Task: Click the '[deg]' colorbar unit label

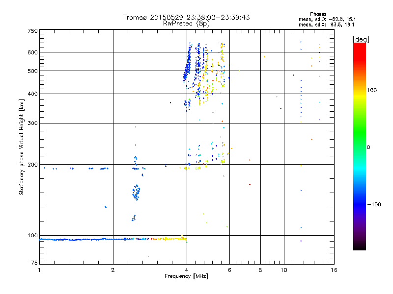Action: [x=361, y=39]
